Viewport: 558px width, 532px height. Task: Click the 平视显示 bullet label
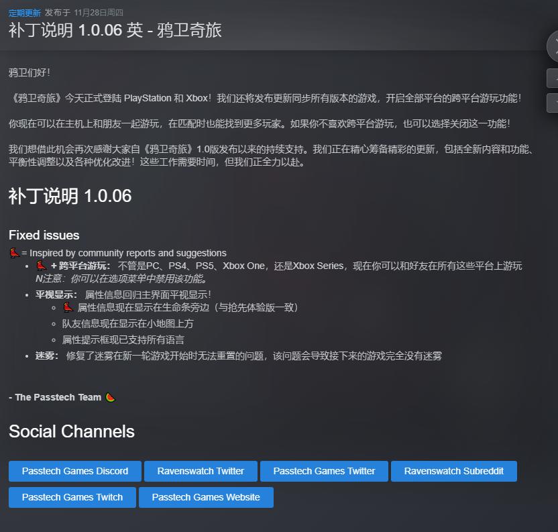pos(56,295)
